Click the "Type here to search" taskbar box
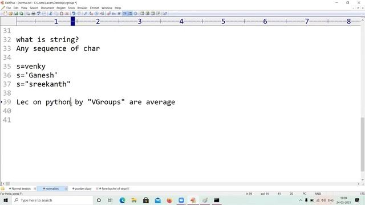The image size is (365, 205). click(x=52, y=200)
